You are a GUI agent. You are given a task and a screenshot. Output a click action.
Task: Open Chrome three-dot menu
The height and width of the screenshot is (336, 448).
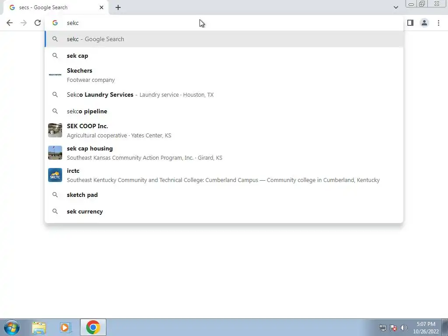(438, 23)
